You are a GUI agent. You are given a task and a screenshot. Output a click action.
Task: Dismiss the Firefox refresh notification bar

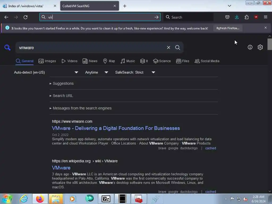(266, 28)
